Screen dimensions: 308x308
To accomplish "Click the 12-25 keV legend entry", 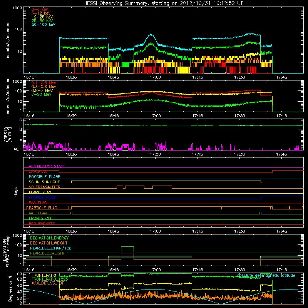I will point(42,17).
